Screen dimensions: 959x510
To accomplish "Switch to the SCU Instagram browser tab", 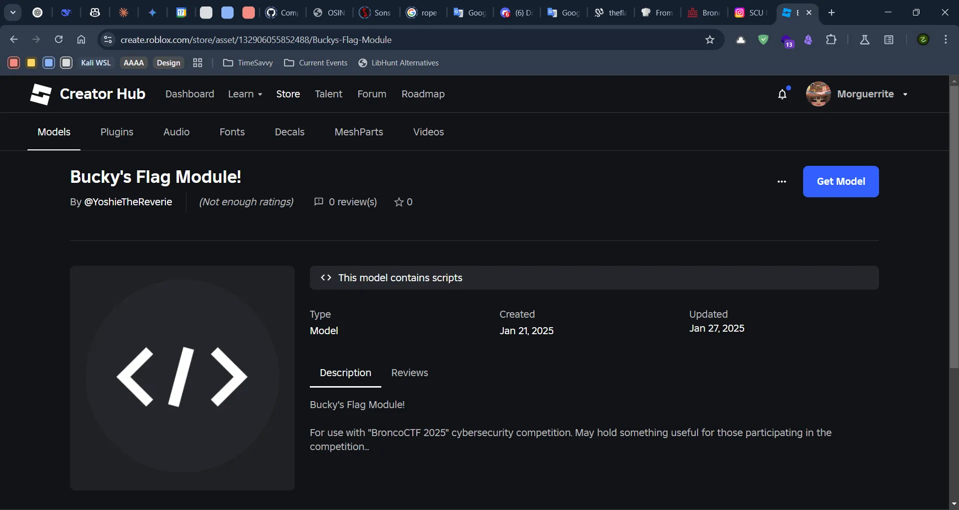I will (751, 12).
